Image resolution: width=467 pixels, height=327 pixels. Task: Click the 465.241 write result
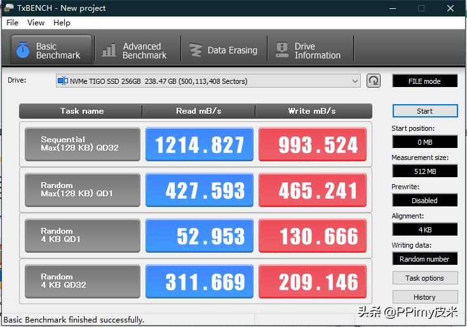click(x=313, y=190)
